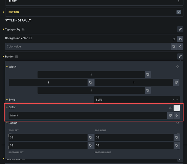
Task: Click the lightning bolt next to inherit field
Action: coord(176,115)
